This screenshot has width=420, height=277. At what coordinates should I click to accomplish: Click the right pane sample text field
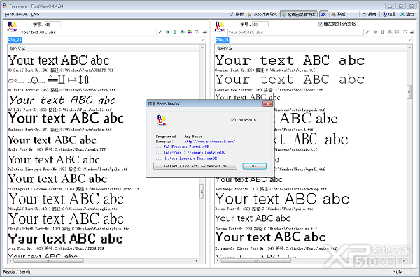[x=295, y=32]
